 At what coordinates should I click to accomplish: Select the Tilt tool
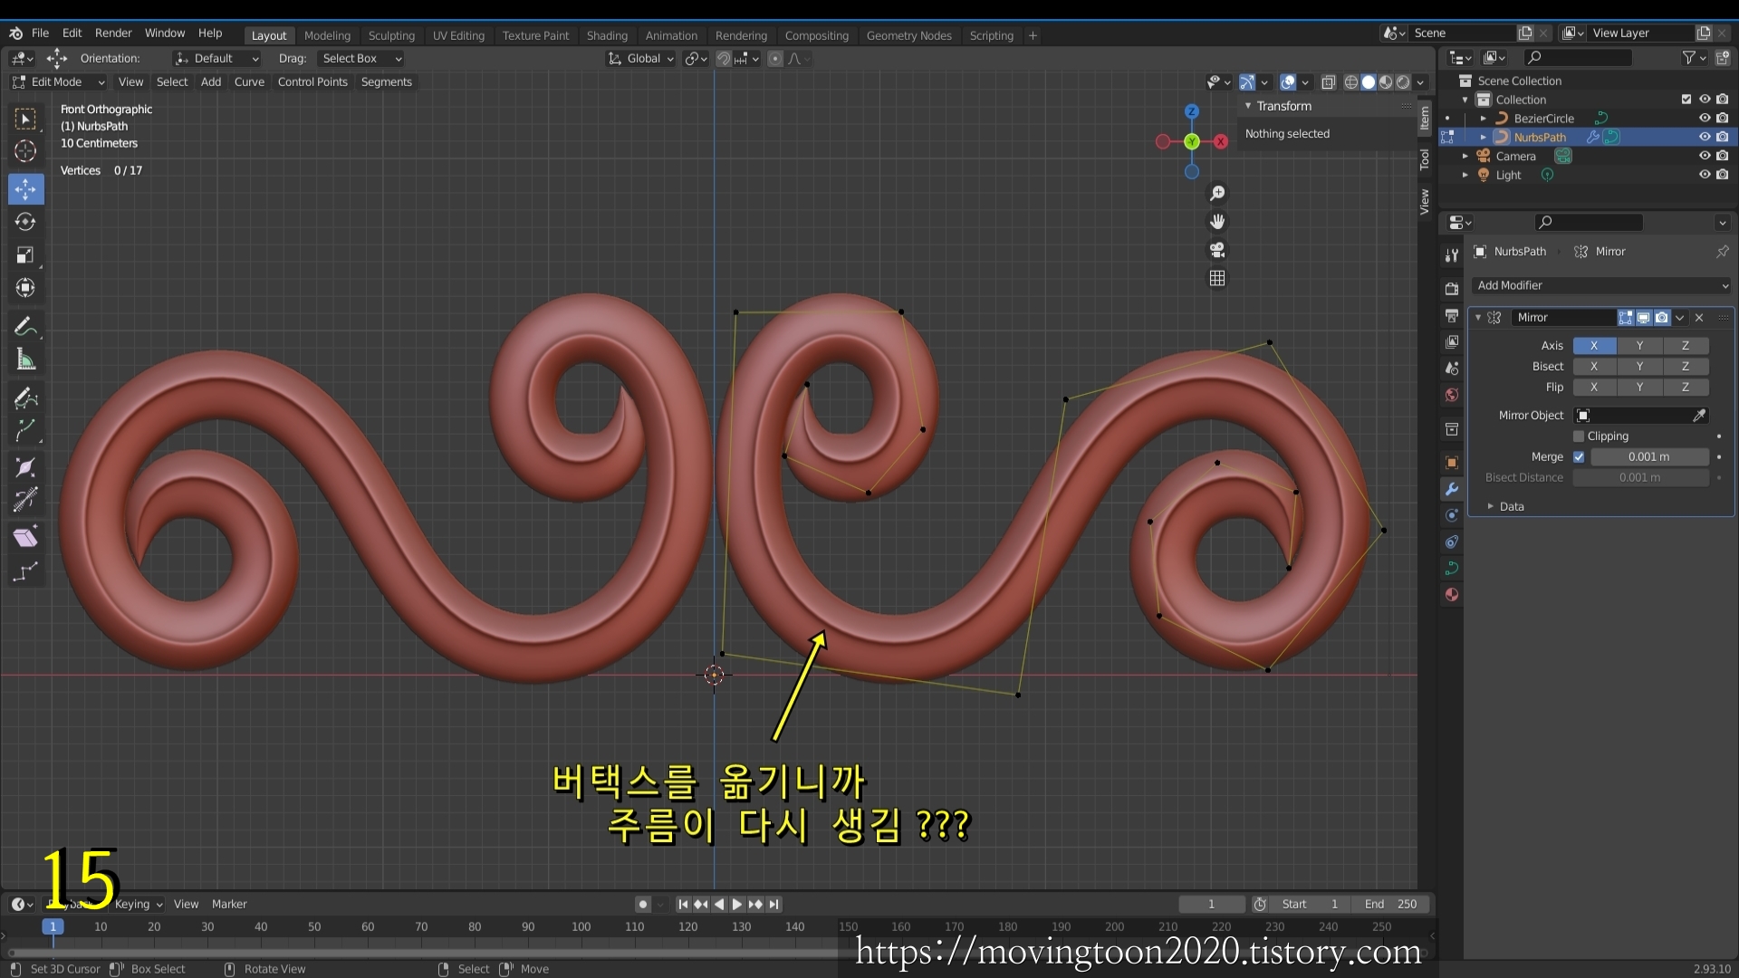(x=25, y=501)
